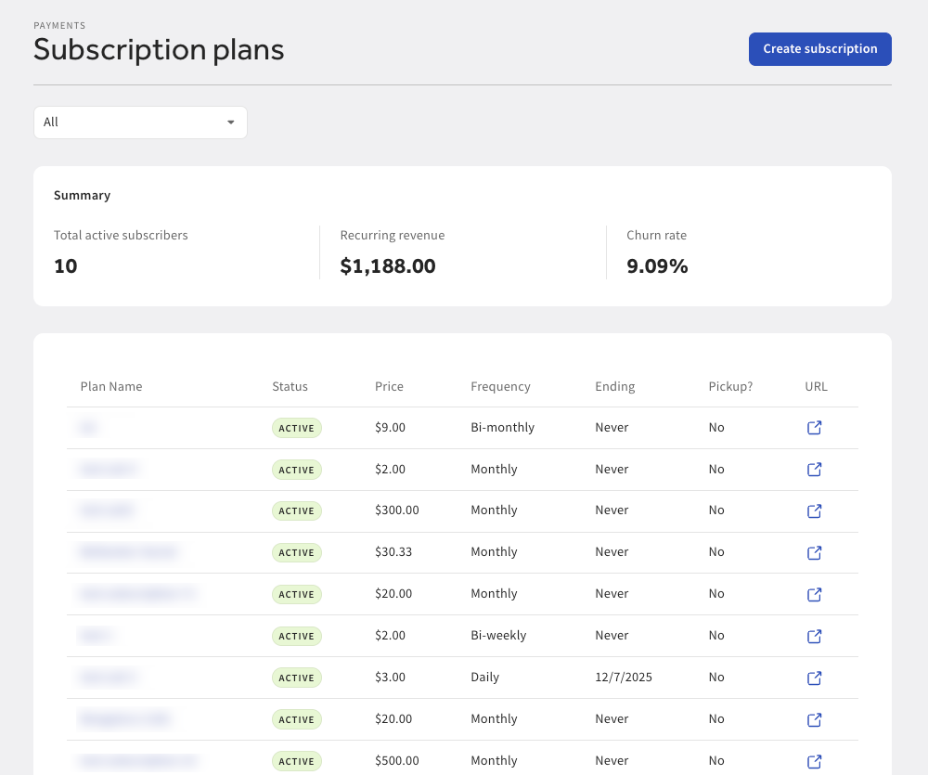This screenshot has height=775, width=928.
Task: Select the table row priced at $300.00
Action: tap(464, 510)
